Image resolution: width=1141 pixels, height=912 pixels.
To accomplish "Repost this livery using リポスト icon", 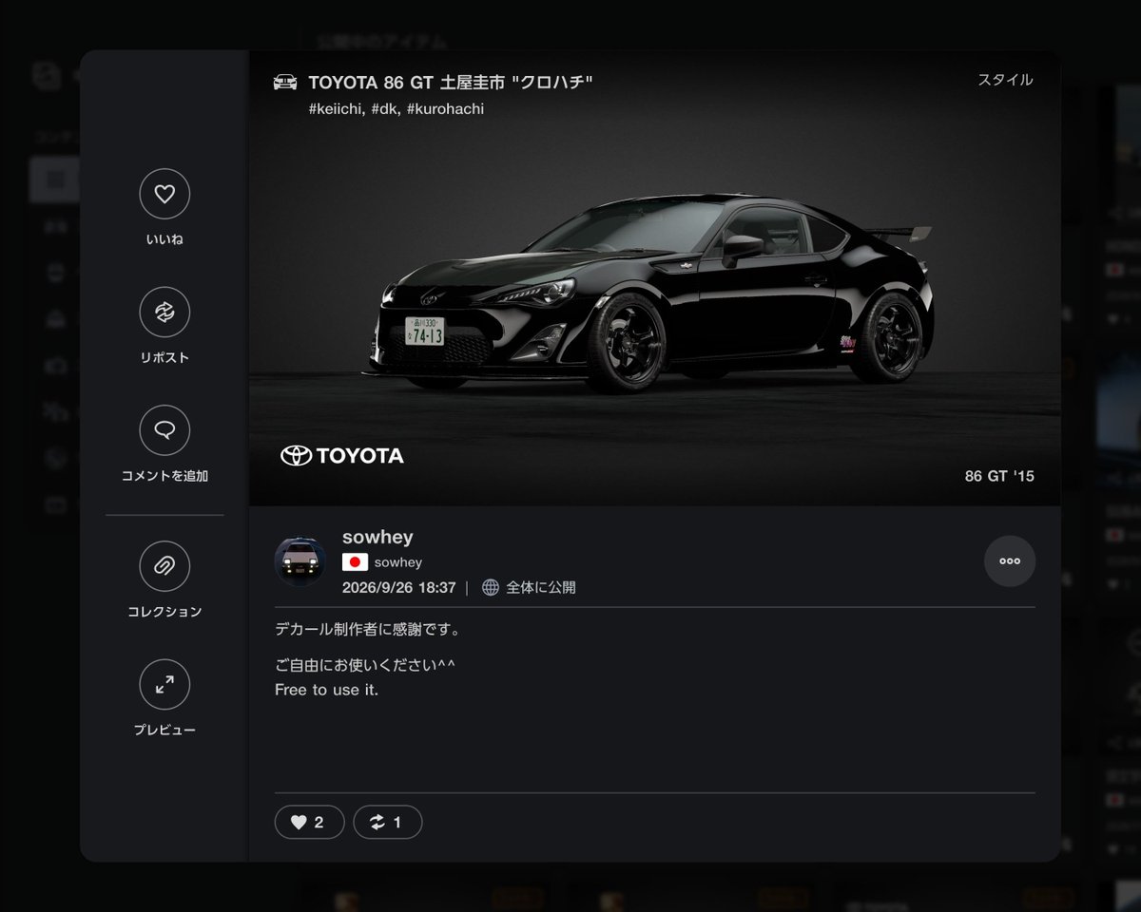I will (x=164, y=312).
